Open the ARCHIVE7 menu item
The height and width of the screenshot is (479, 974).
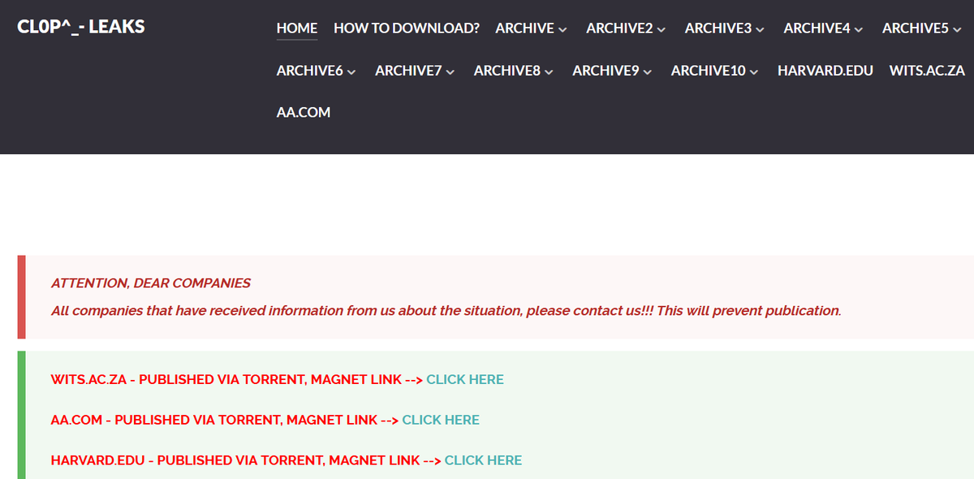[408, 71]
